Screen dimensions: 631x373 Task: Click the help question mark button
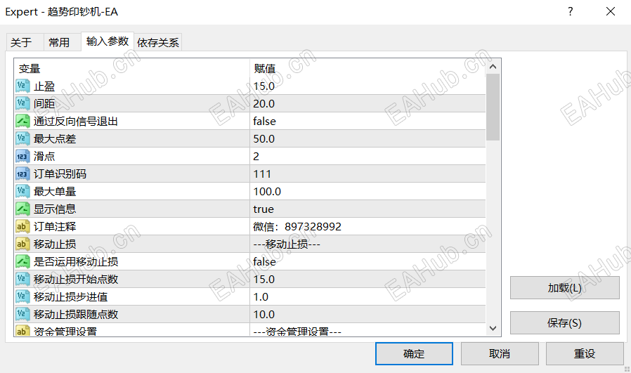(571, 11)
